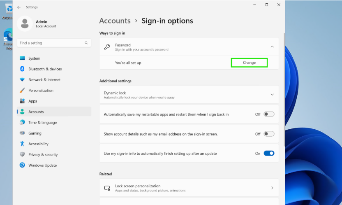This screenshot has width=342, height=205.
Task: Select Time & language in sidebar
Action: [42, 123]
